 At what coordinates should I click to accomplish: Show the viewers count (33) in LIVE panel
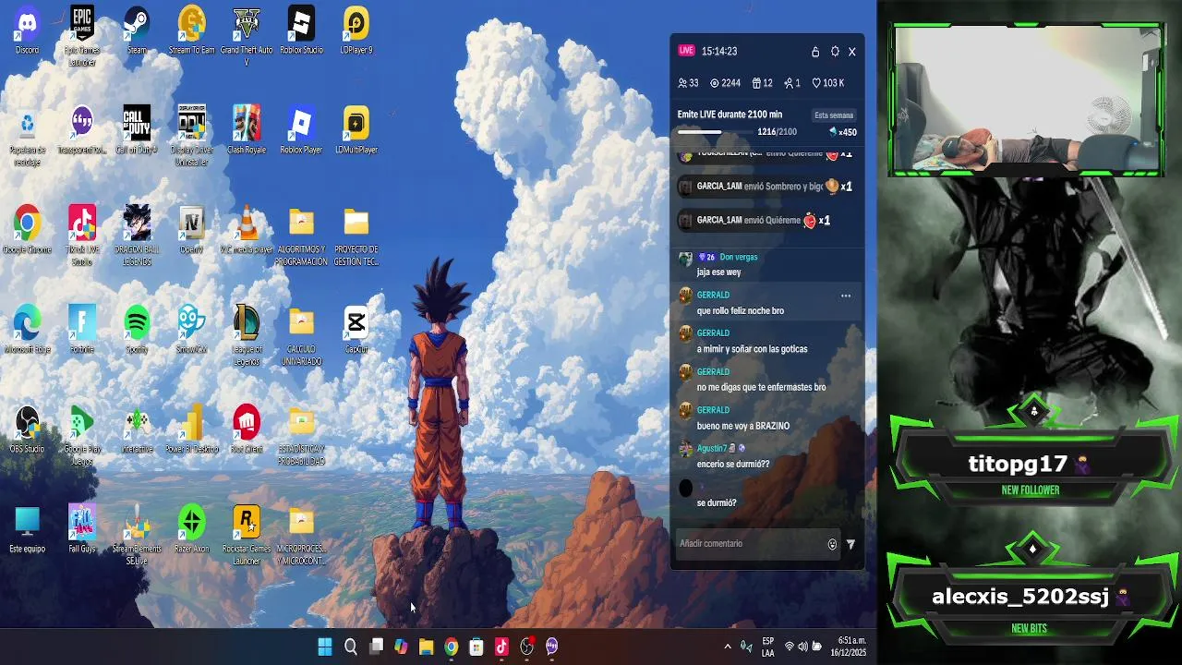tap(688, 83)
